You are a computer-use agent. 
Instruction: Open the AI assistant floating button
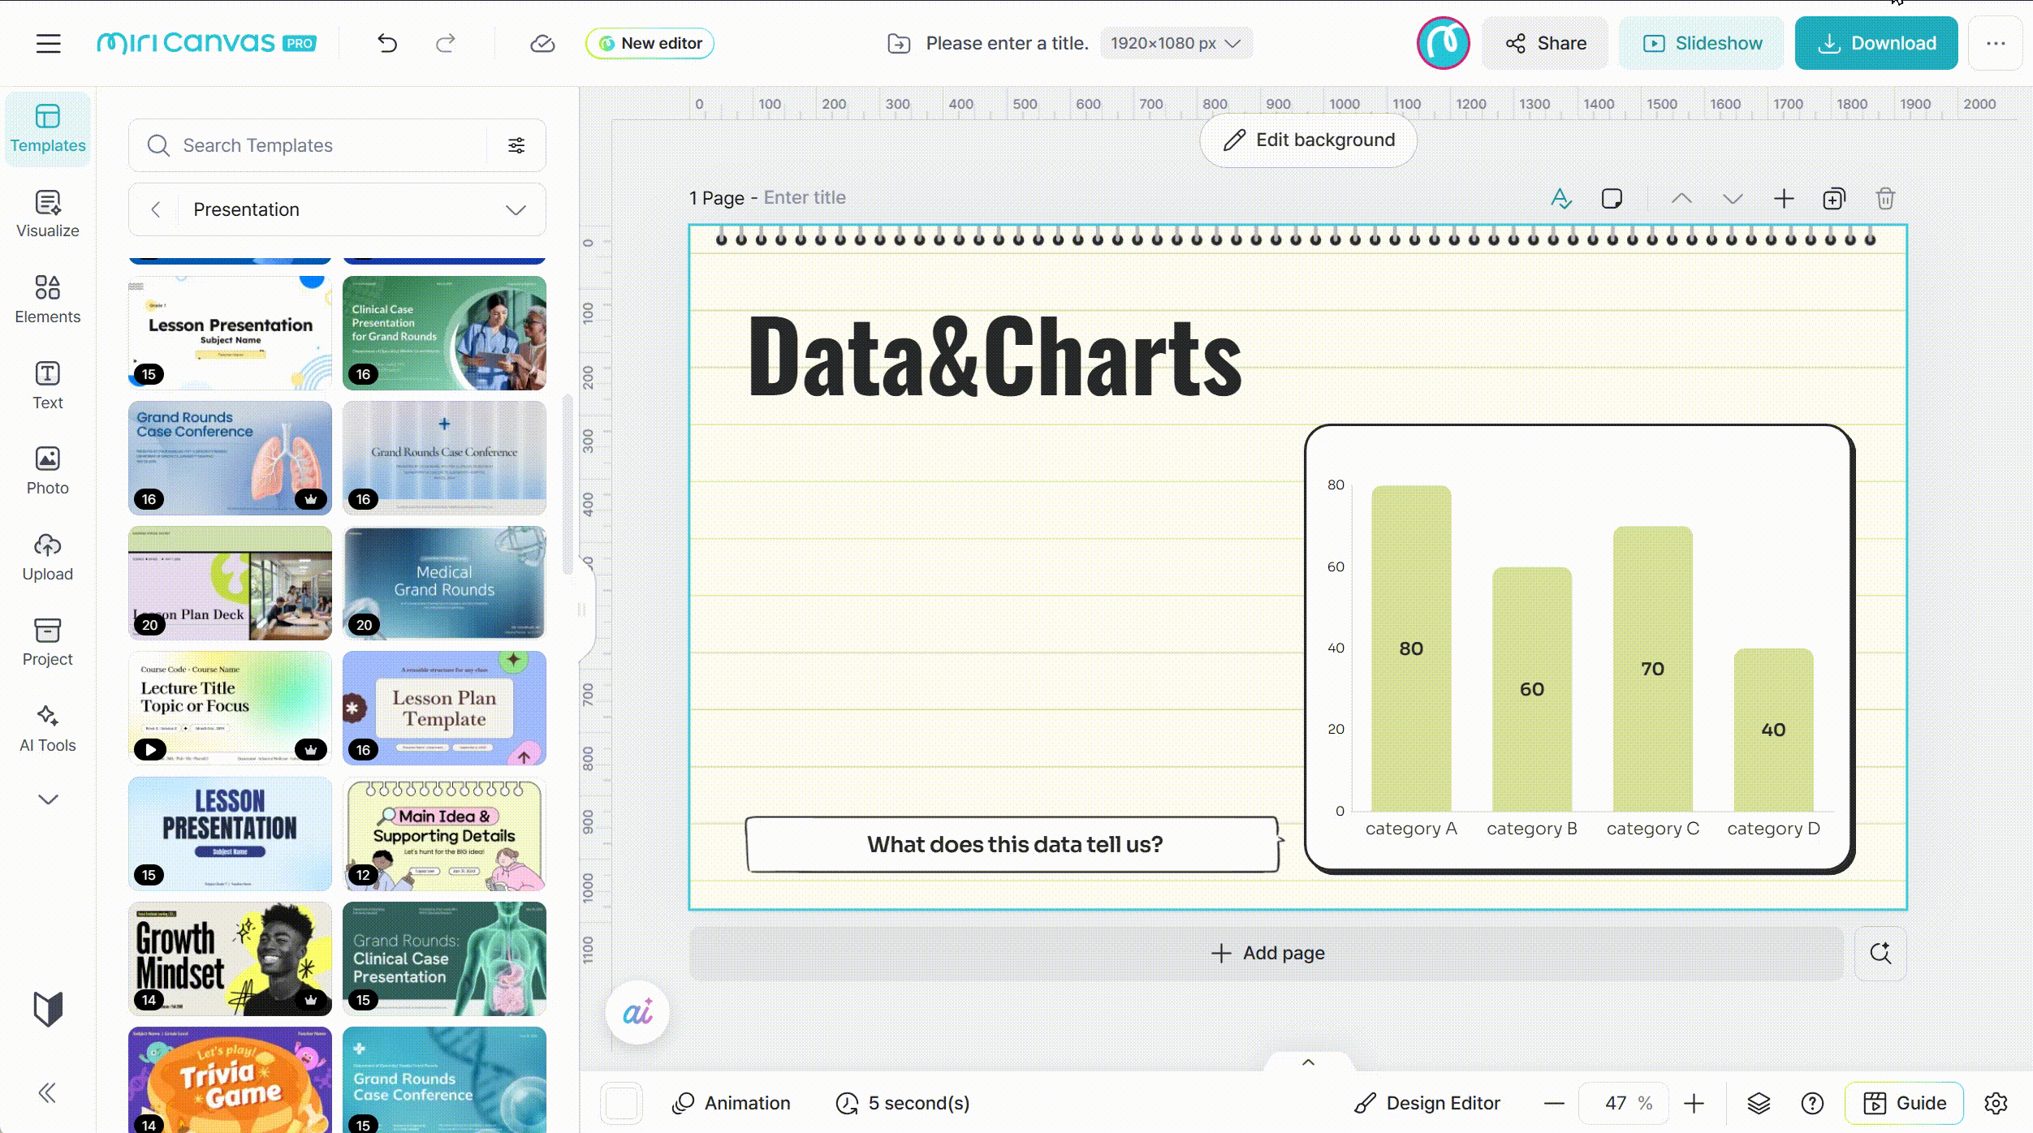pos(637,1013)
